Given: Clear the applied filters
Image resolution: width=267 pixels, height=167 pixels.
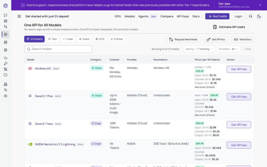Looking at the screenshot, I should coord(248,49).
